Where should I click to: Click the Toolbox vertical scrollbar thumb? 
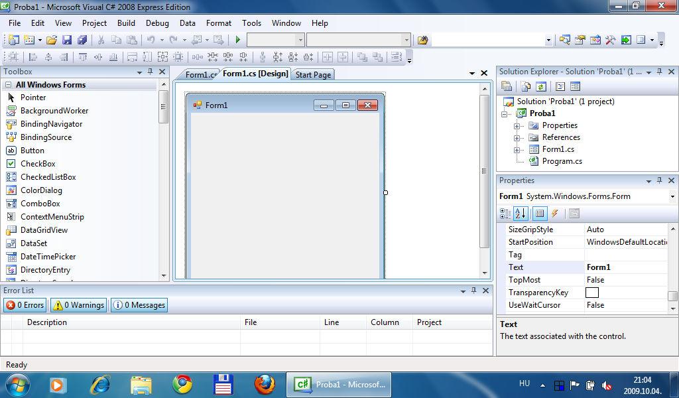(163, 107)
